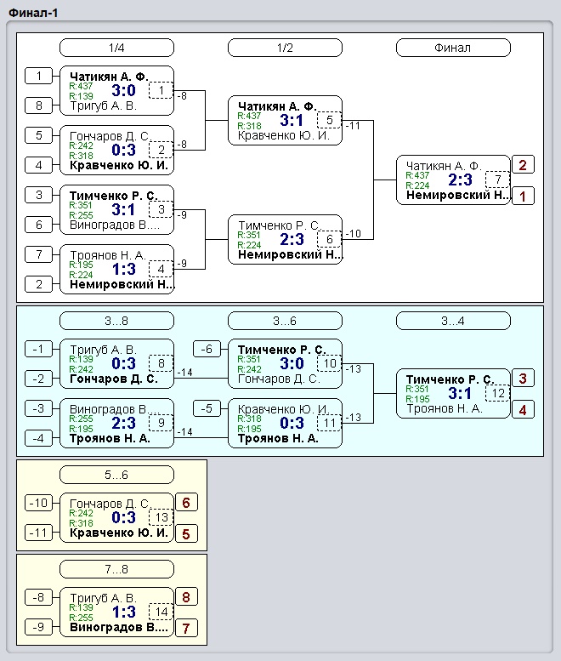Select the "1/4" round header

pyautogui.click(x=116, y=48)
